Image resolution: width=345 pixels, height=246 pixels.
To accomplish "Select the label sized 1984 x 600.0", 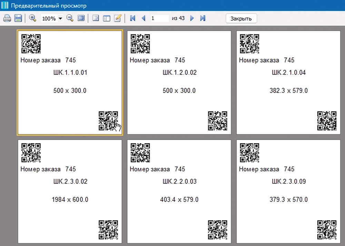I will click(x=70, y=191).
